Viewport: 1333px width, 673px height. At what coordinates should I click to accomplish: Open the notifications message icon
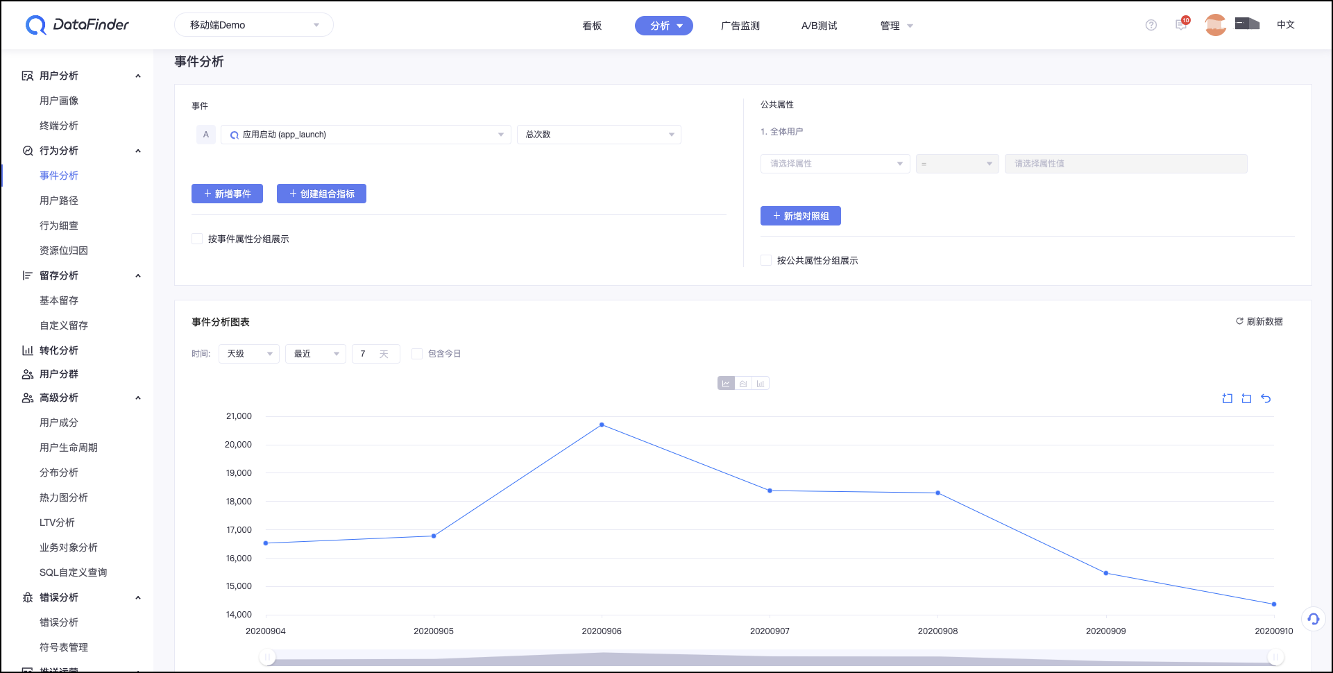point(1181,24)
